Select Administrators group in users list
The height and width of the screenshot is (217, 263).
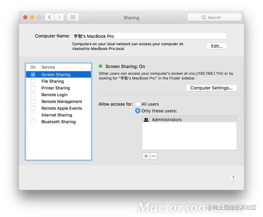click(x=189, y=120)
